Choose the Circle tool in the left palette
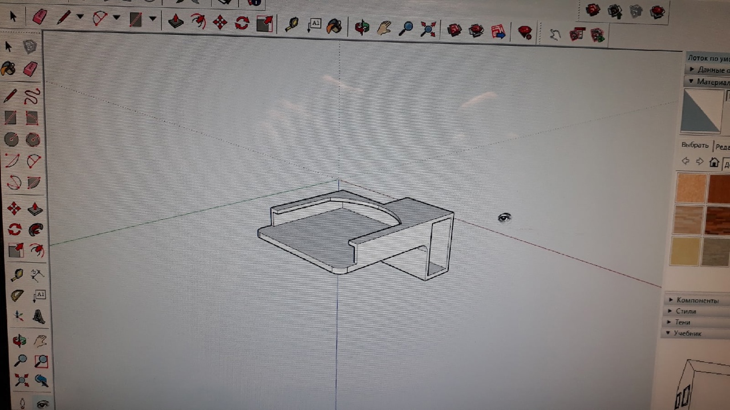Image resolution: width=730 pixels, height=410 pixels. pos(11,140)
